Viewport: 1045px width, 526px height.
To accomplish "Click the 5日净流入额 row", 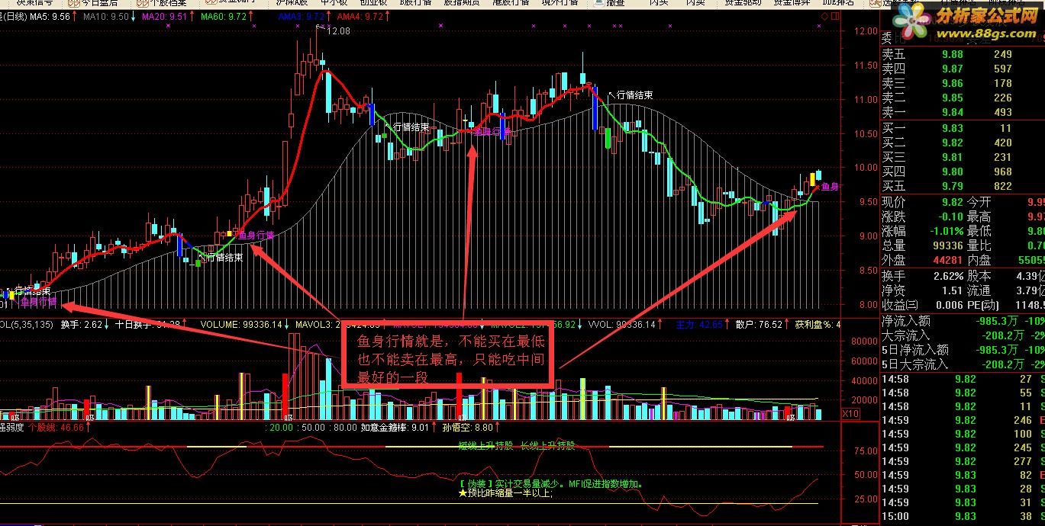I will click(963, 350).
